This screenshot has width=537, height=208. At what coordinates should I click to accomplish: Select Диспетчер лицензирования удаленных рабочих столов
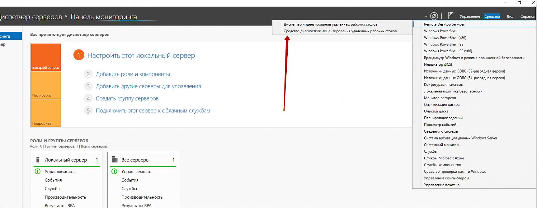330,24
